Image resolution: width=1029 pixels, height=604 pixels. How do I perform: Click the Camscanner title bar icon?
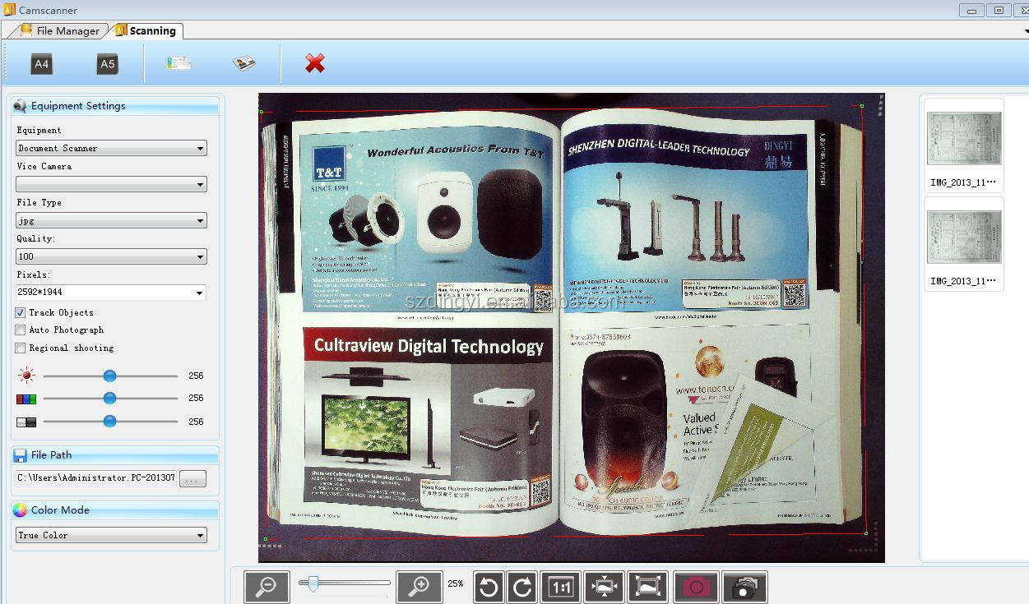pos(10,10)
